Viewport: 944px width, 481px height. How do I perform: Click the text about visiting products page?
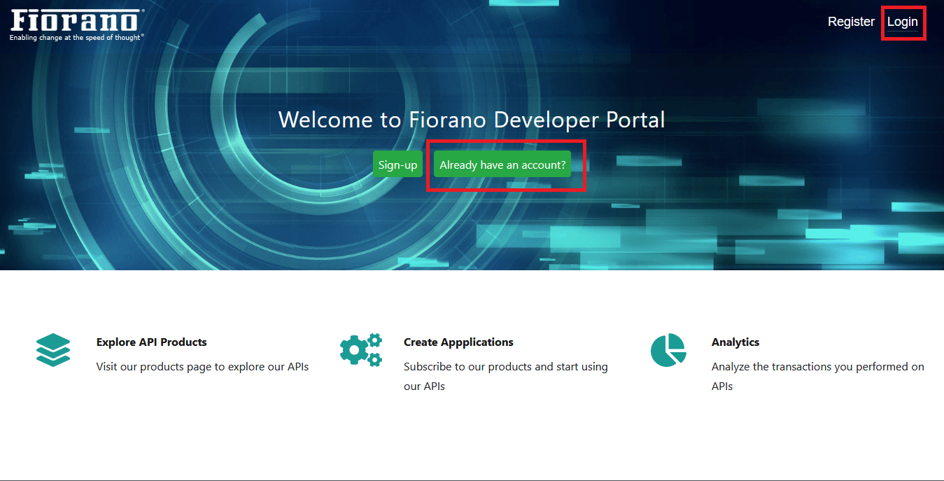click(202, 367)
